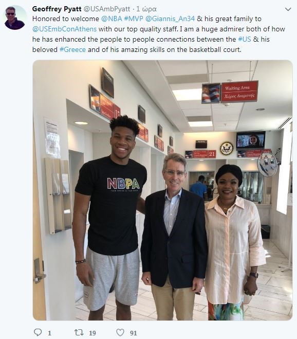Click the reply count 1
Screen dimensions: 297x339
point(49,333)
